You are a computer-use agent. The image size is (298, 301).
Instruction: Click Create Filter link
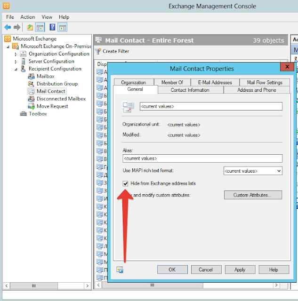click(x=116, y=51)
